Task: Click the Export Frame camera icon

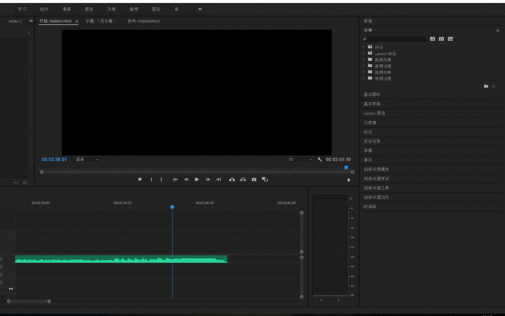Action: click(254, 179)
